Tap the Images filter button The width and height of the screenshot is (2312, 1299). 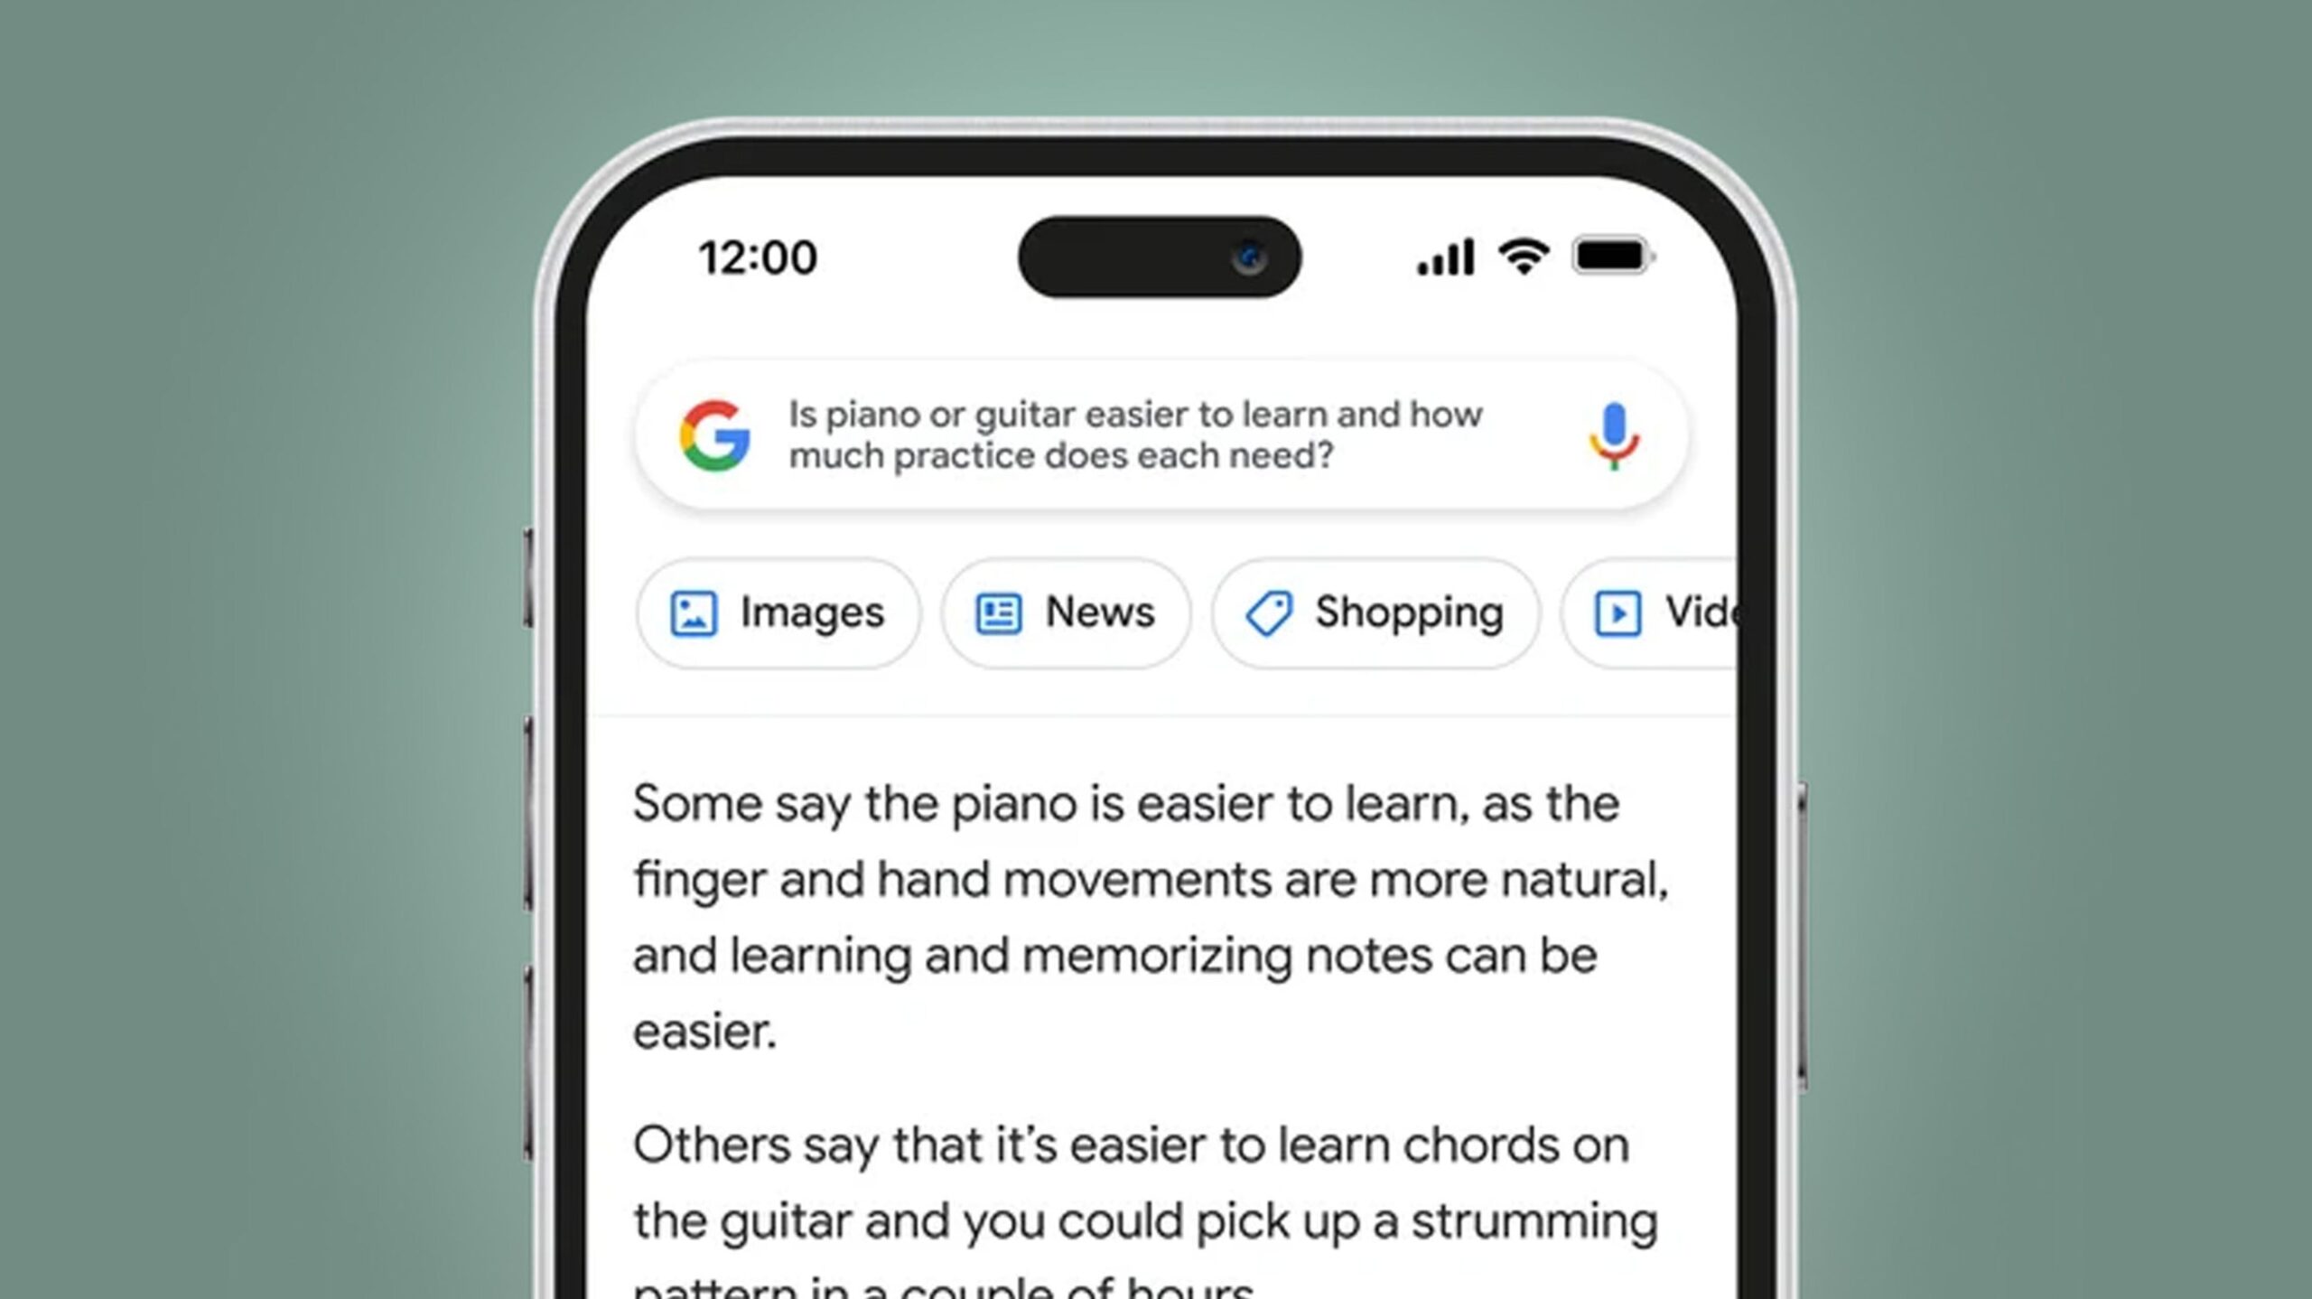pos(778,613)
